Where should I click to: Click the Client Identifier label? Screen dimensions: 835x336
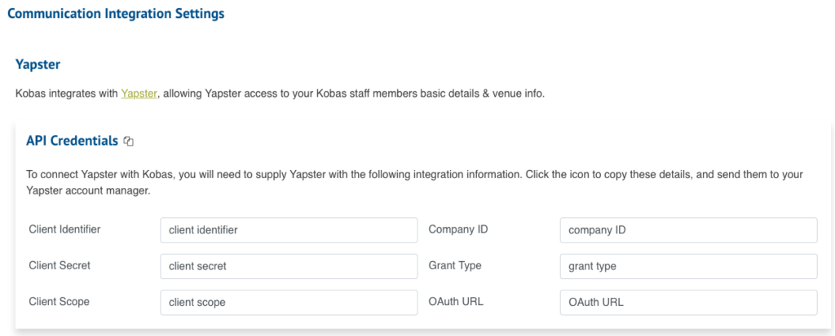pos(64,229)
